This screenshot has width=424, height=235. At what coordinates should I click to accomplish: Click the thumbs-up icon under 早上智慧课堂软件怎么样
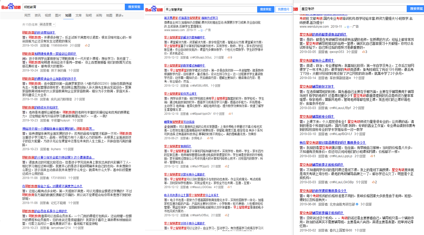tap(230, 114)
